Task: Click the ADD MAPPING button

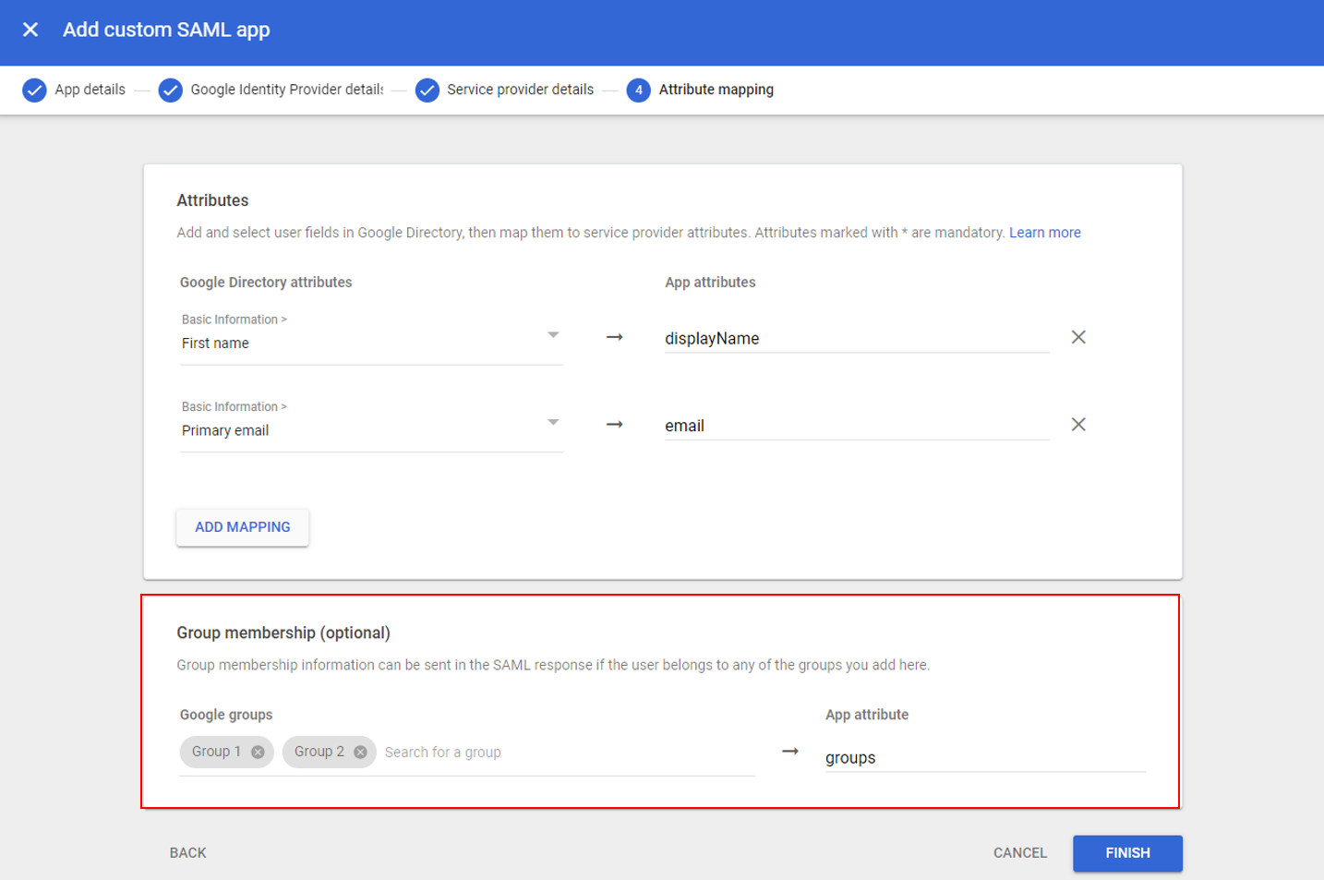Action: [243, 527]
